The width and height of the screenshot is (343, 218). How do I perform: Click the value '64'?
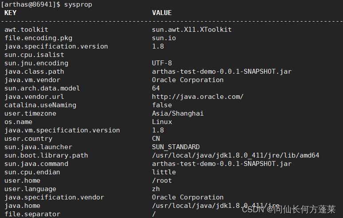[x=156, y=88]
